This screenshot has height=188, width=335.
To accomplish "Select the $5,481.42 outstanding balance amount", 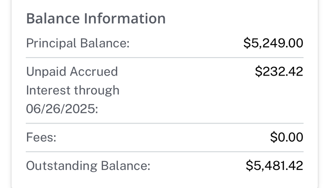I will pyautogui.click(x=274, y=166).
